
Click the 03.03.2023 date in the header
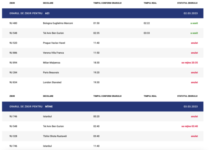tap(190, 106)
